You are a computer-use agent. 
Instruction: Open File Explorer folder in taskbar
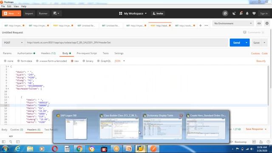click(30, 149)
